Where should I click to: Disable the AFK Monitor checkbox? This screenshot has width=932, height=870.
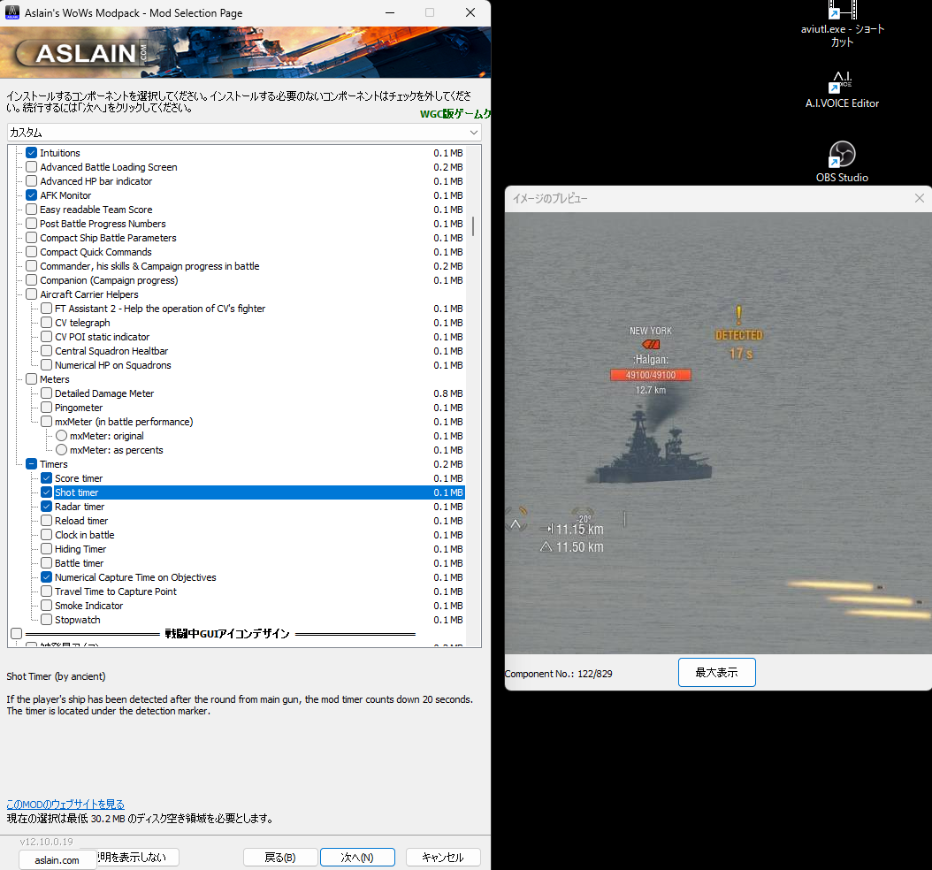[32, 195]
